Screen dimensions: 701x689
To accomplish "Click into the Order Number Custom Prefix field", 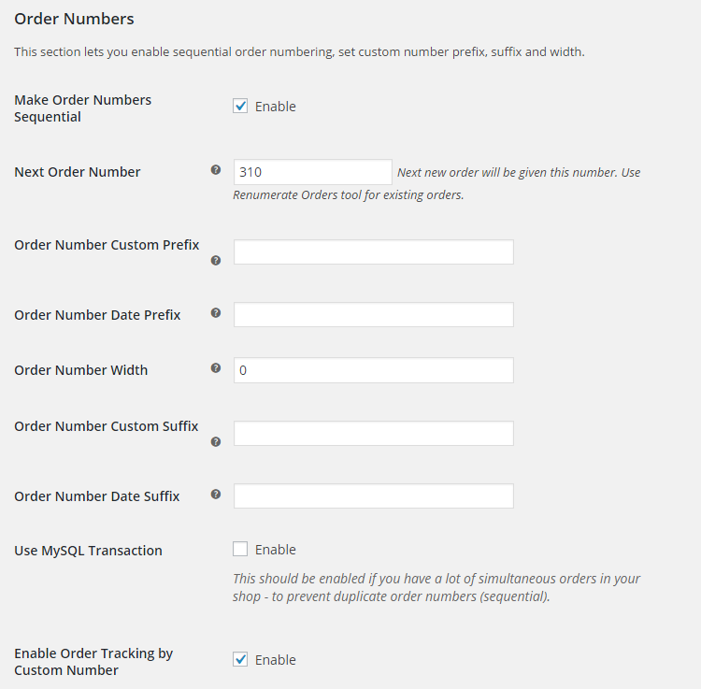I will tap(373, 252).
